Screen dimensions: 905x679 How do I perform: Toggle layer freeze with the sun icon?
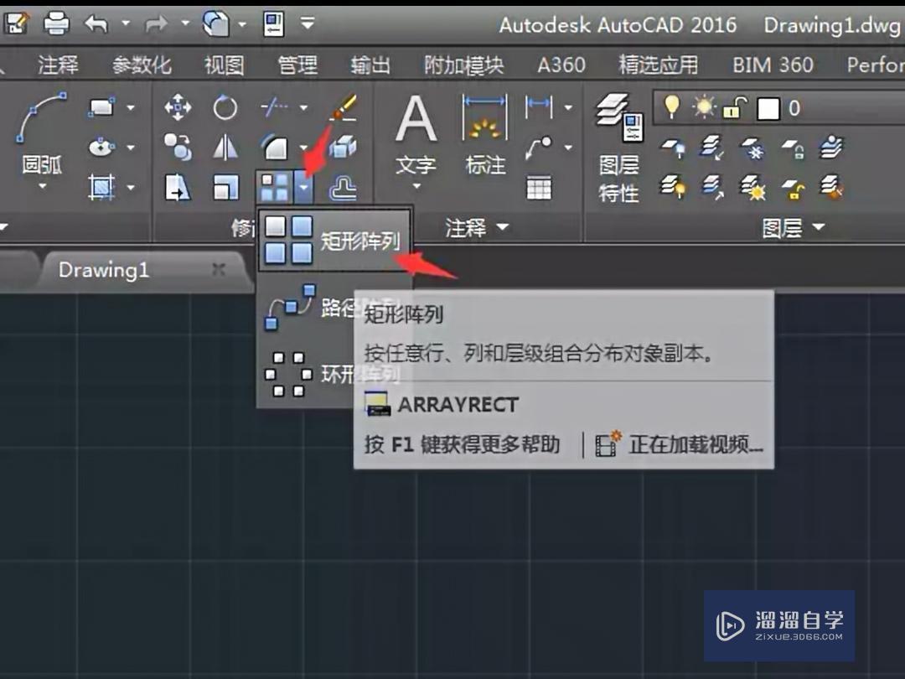[702, 107]
